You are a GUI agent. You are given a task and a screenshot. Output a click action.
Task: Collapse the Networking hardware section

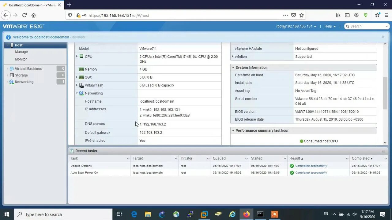77,93
